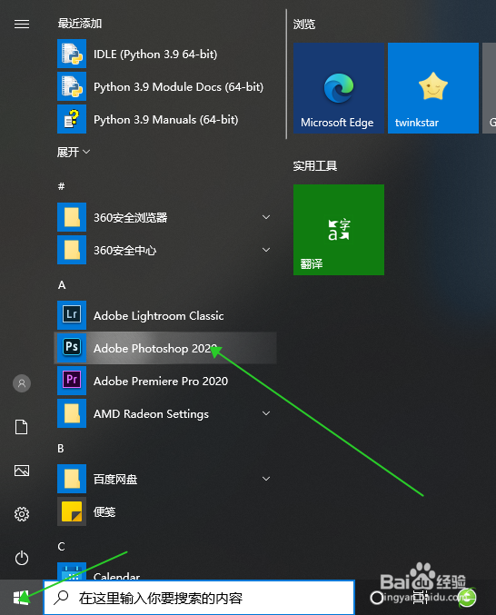
Task: Open the Pictures icon in sidebar
Action: pyautogui.click(x=22, y=471)
